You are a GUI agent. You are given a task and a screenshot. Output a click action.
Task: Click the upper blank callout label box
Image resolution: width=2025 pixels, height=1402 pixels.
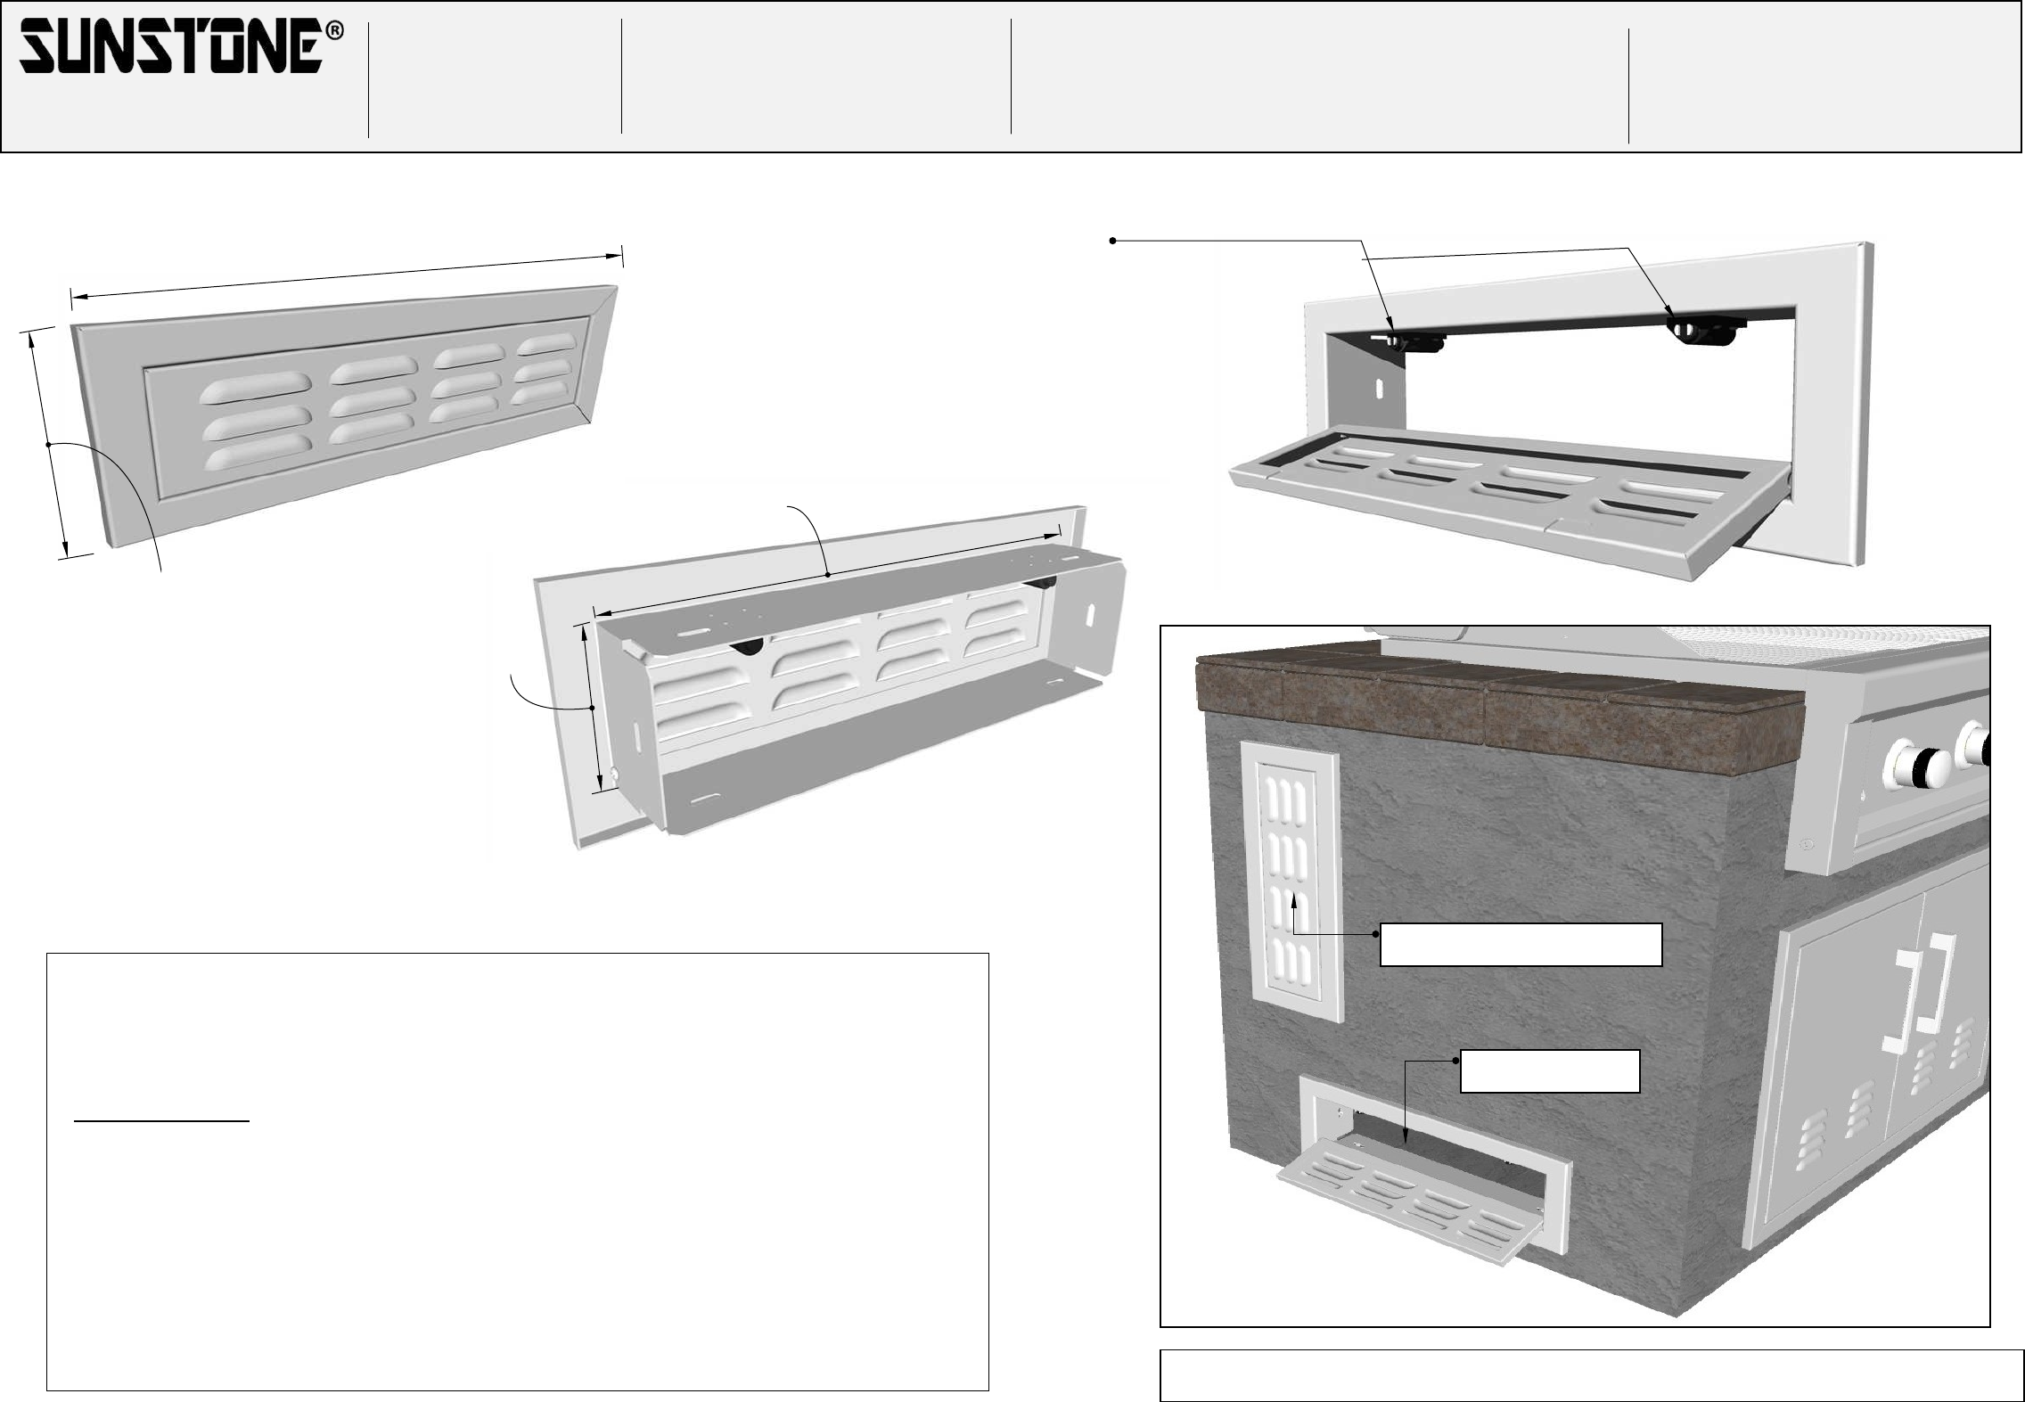[1521, 945]
